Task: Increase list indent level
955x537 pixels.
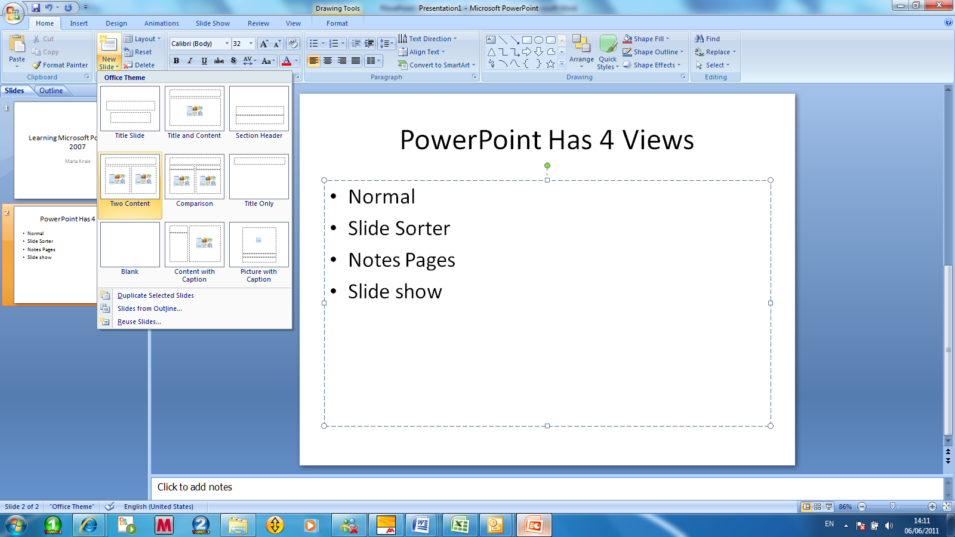Action: [369, 44]
